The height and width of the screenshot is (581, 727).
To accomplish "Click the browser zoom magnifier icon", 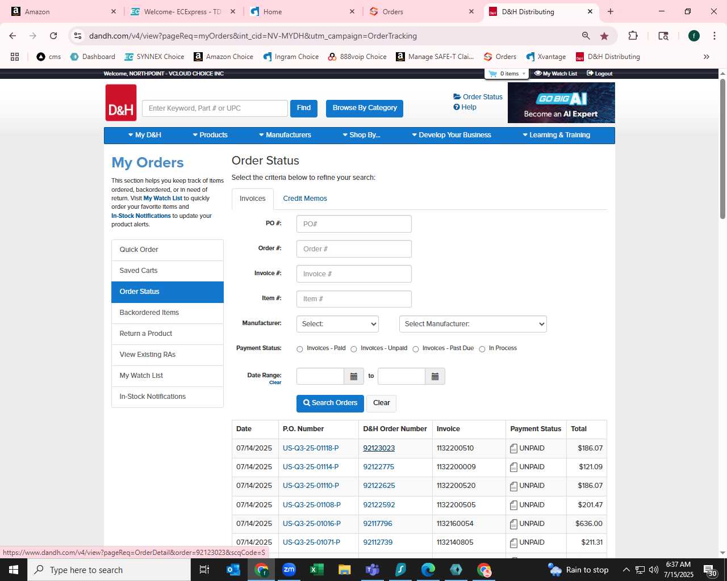I will tap(586, 36).
